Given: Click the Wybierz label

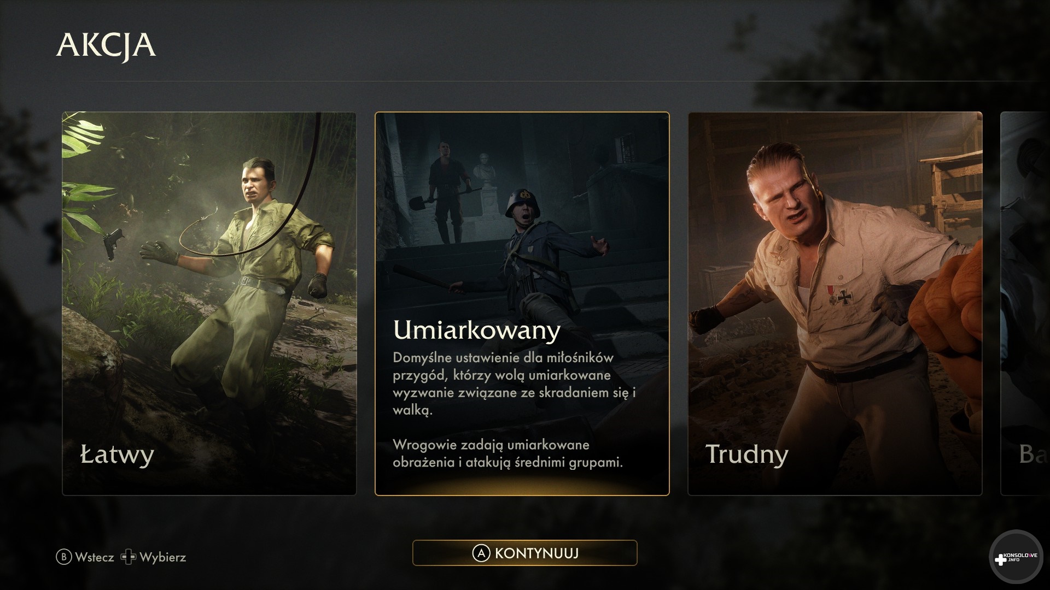Looking at the screenshot, I should (x=163, y=558).
